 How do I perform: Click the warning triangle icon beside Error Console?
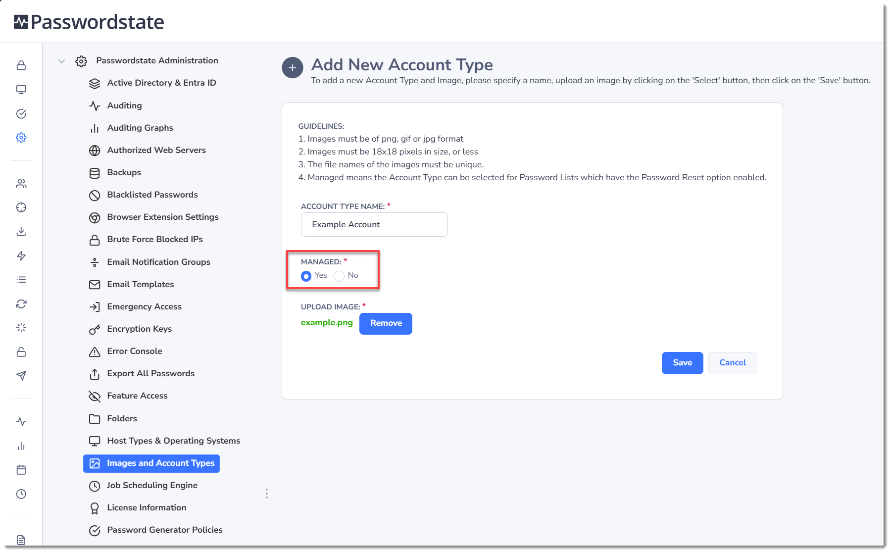[95, 352]
